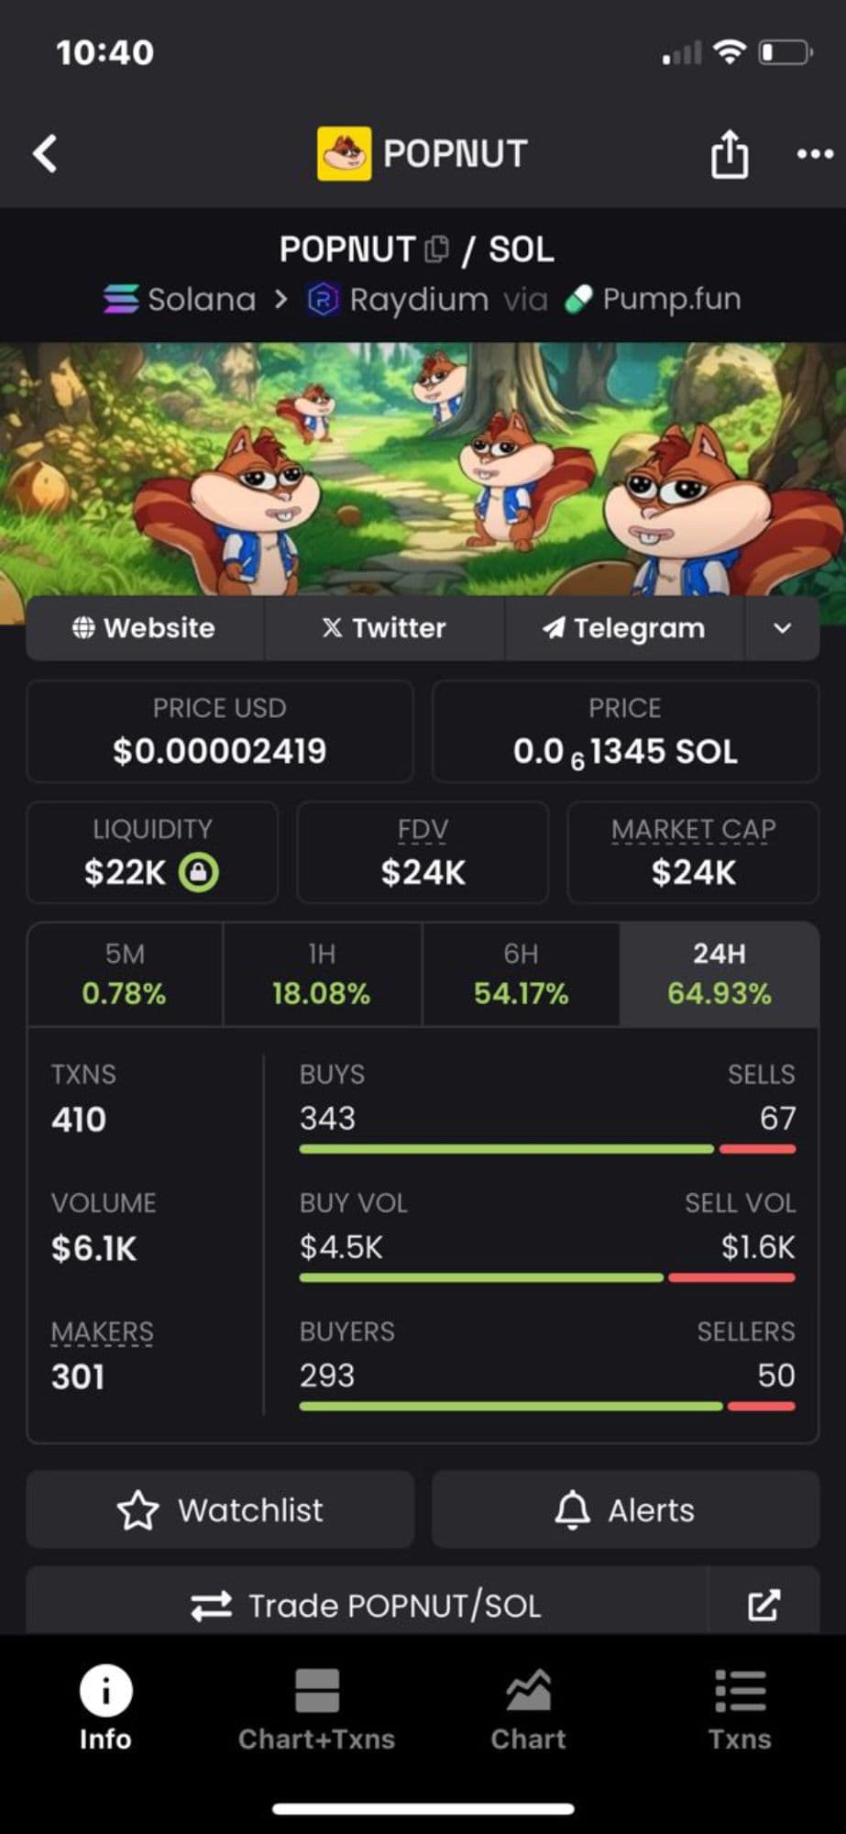Viewport: 846px width, 1834px height.
Task: Tap the back arrow icon
Action: point(45,153)
